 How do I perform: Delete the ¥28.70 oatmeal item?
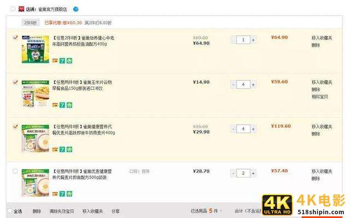coord(316,179)
